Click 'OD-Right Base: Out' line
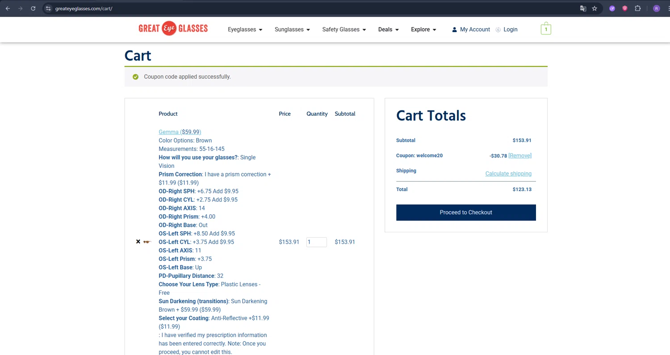Image resolution: width=670 pixels, height=355 pixels. click(x=183, y=225)
